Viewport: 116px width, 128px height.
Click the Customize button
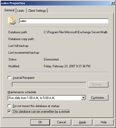point(98,98)
